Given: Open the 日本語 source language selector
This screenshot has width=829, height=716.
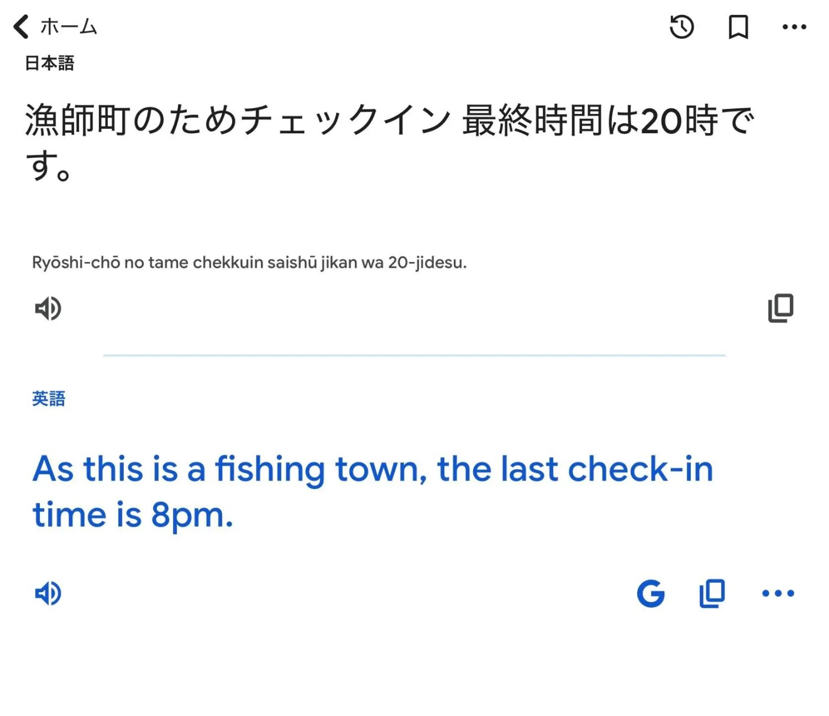Looking at the screenshot, I should (48, 63).
